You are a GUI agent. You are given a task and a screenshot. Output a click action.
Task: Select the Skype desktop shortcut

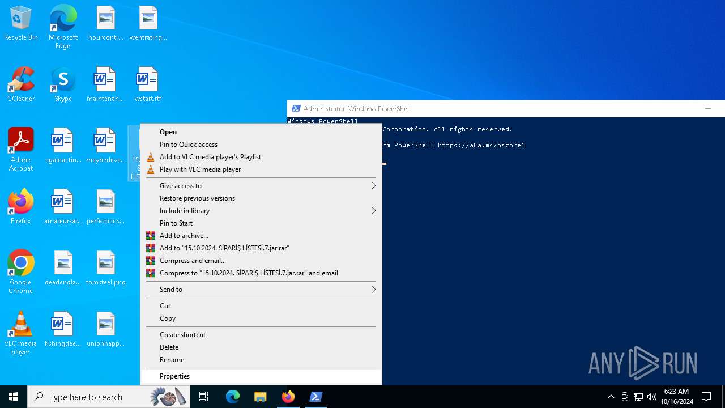point(63,84)
